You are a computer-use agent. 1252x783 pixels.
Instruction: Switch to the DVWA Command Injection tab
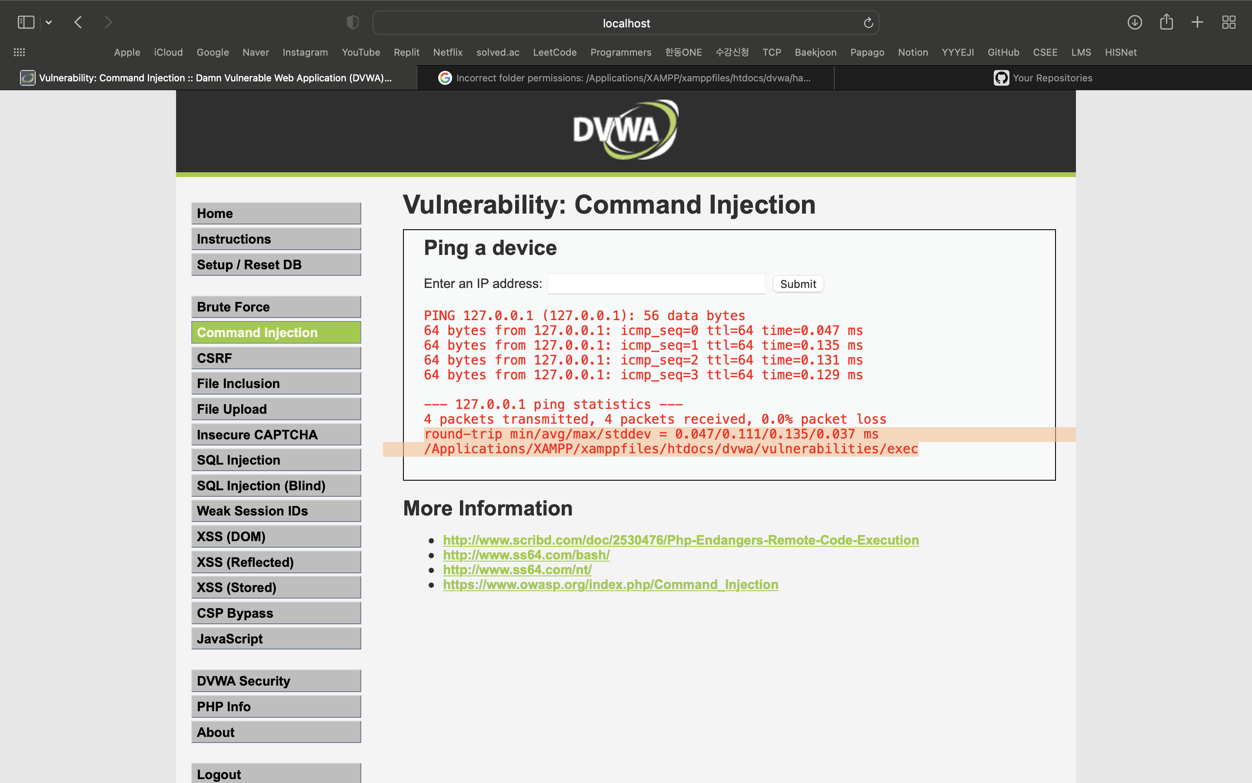pyautogui.click(x=209, y=78)
